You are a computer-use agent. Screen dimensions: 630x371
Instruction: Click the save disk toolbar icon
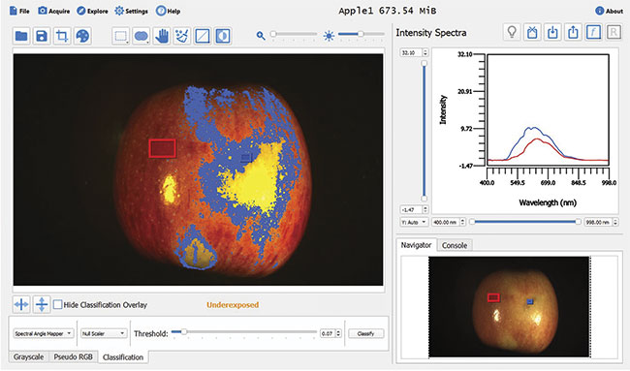click(42, 36)
